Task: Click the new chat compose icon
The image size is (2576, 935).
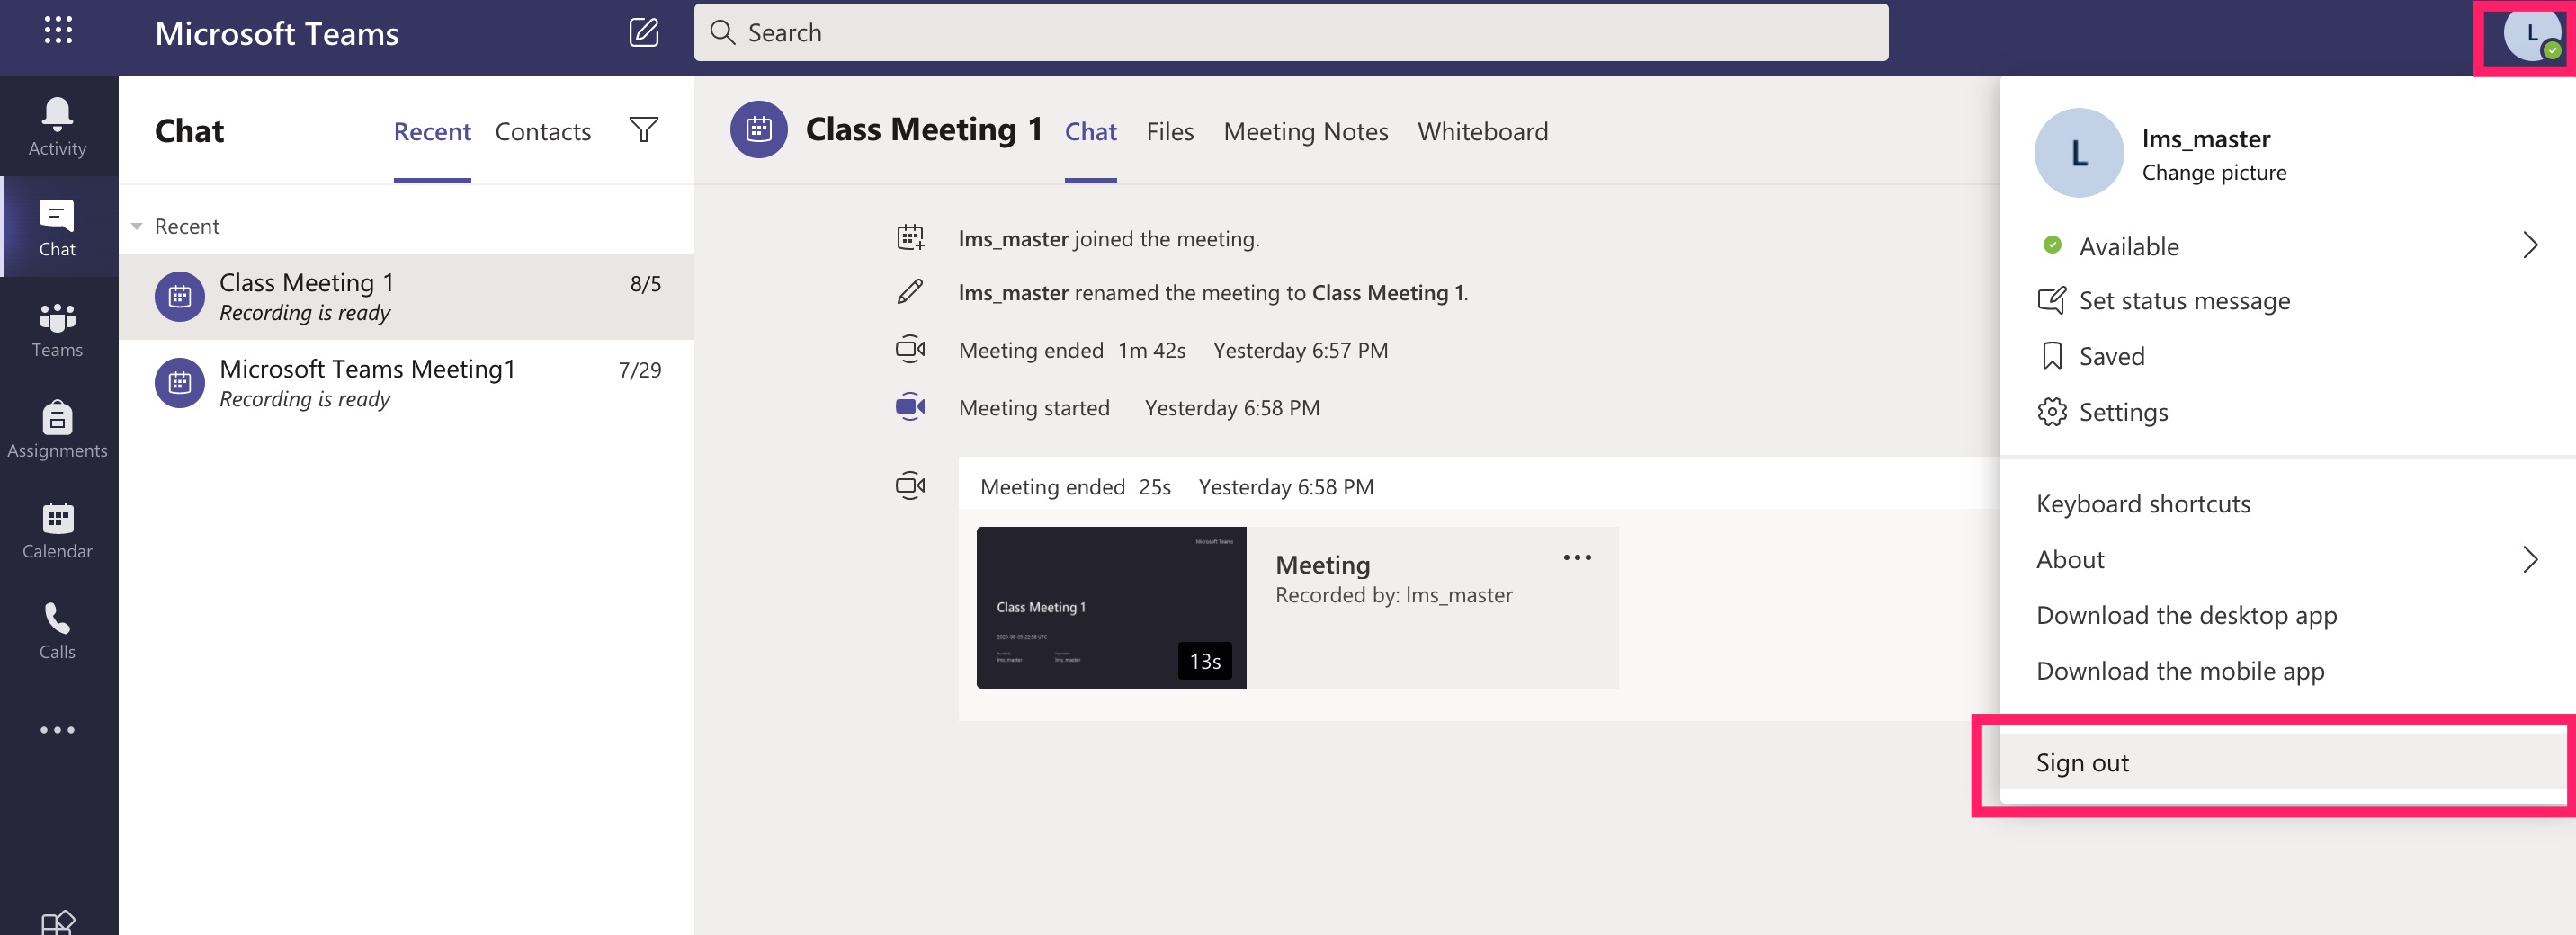Action: coord(644,32)
